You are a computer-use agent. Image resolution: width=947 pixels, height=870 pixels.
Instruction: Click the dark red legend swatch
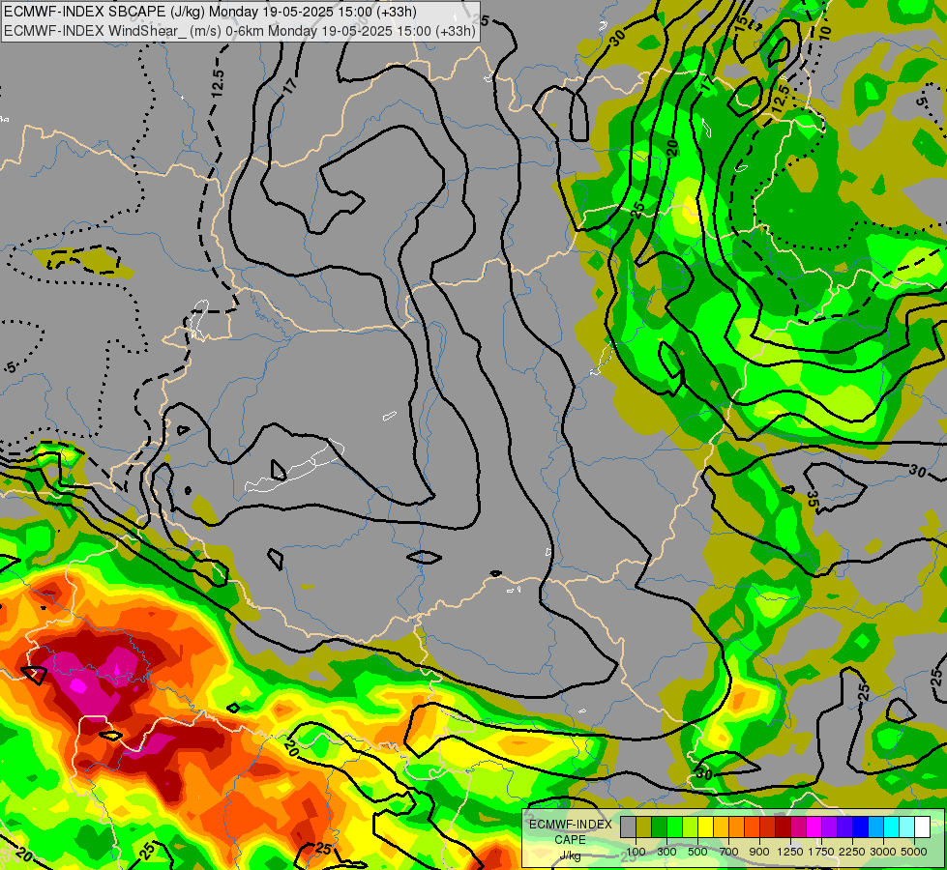pos(784,827)
